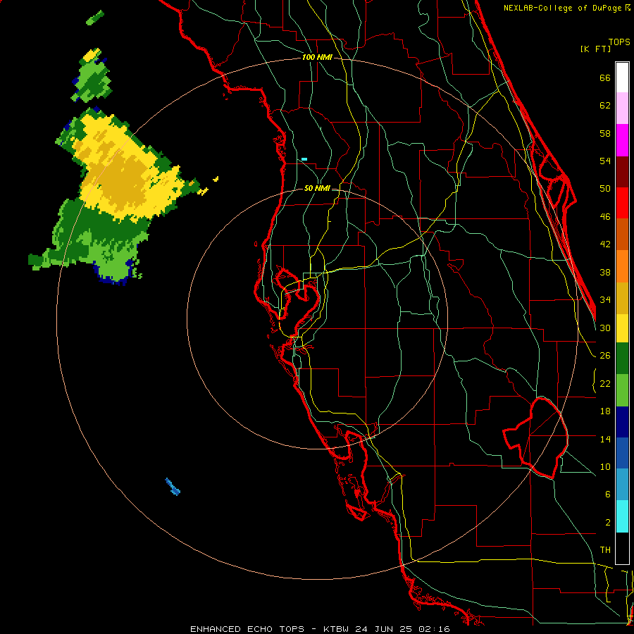Click the 6 legend value
The image size is (634, 634).
click(x=607, y=495)
